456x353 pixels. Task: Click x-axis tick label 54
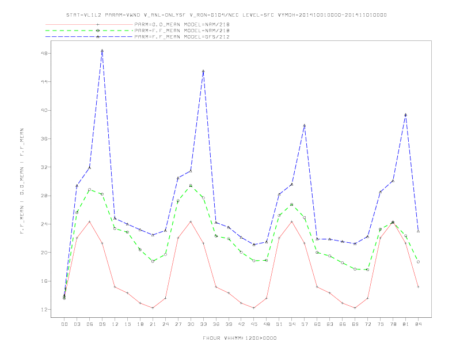click(x=292, y=324)
